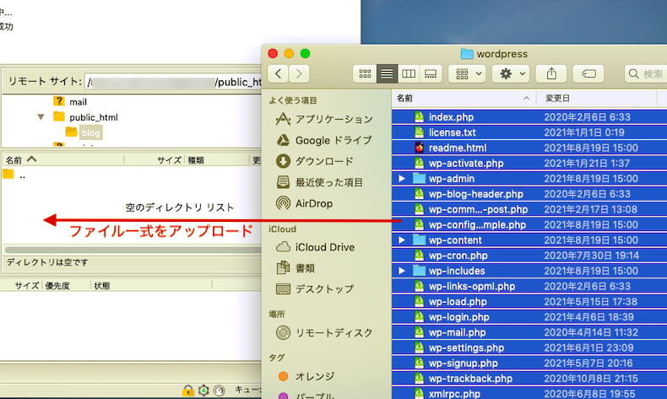Switch Finder to gallery view

point(431,73)
